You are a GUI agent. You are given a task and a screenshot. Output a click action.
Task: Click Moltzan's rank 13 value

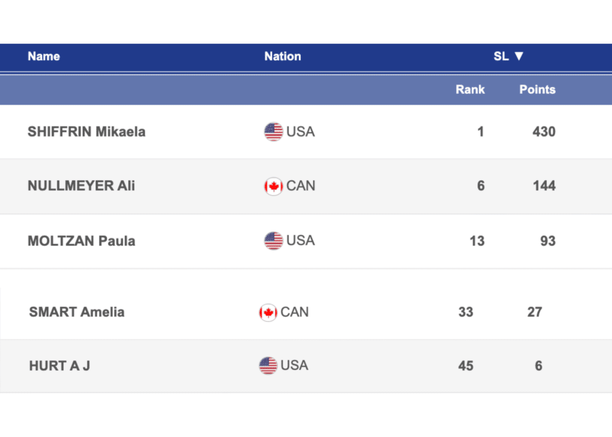[477, 241]
